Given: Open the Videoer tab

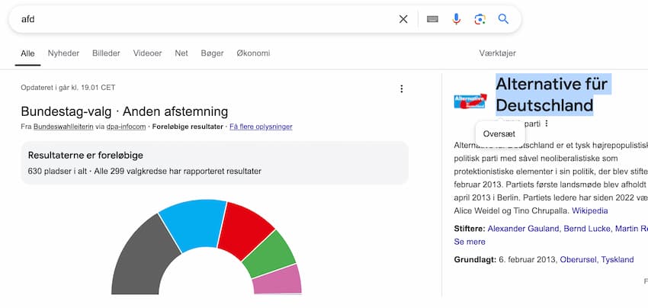Looking at the screenshot, I should pyautogui.click(x=148, y=53).
